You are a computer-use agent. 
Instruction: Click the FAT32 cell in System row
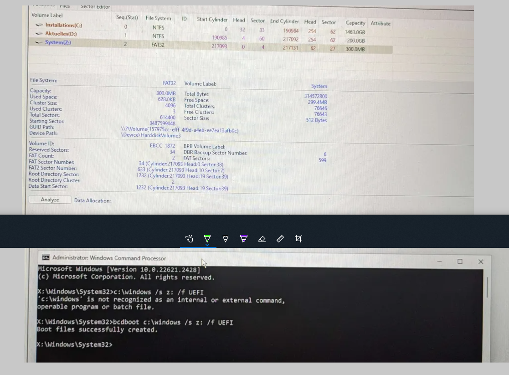pos(158,45)
